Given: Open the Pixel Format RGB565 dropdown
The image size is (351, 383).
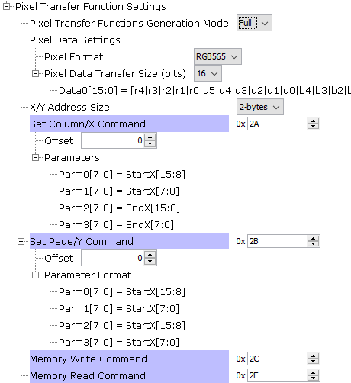Looking at the screenshot, I should (x=217, y=56).
